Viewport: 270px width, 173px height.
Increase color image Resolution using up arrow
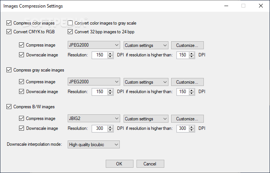tap(110, 53)
